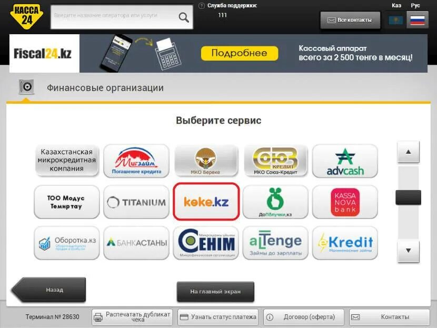Pick the alTenge loans tile
The height and width of the screenshot is (328, 437).
(x=275, y=243)
